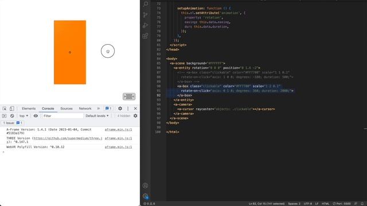Show more DevTools tabs
This screenshot has height=206, width=367.
pos(98,108)
